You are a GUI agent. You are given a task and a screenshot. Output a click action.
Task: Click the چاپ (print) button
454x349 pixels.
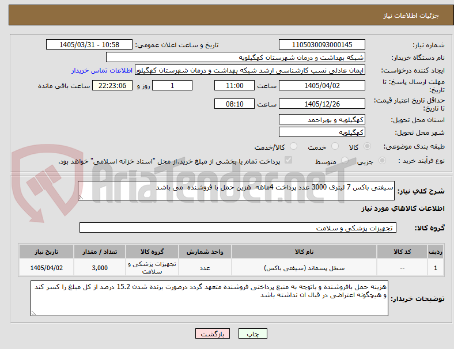point(252,333)
